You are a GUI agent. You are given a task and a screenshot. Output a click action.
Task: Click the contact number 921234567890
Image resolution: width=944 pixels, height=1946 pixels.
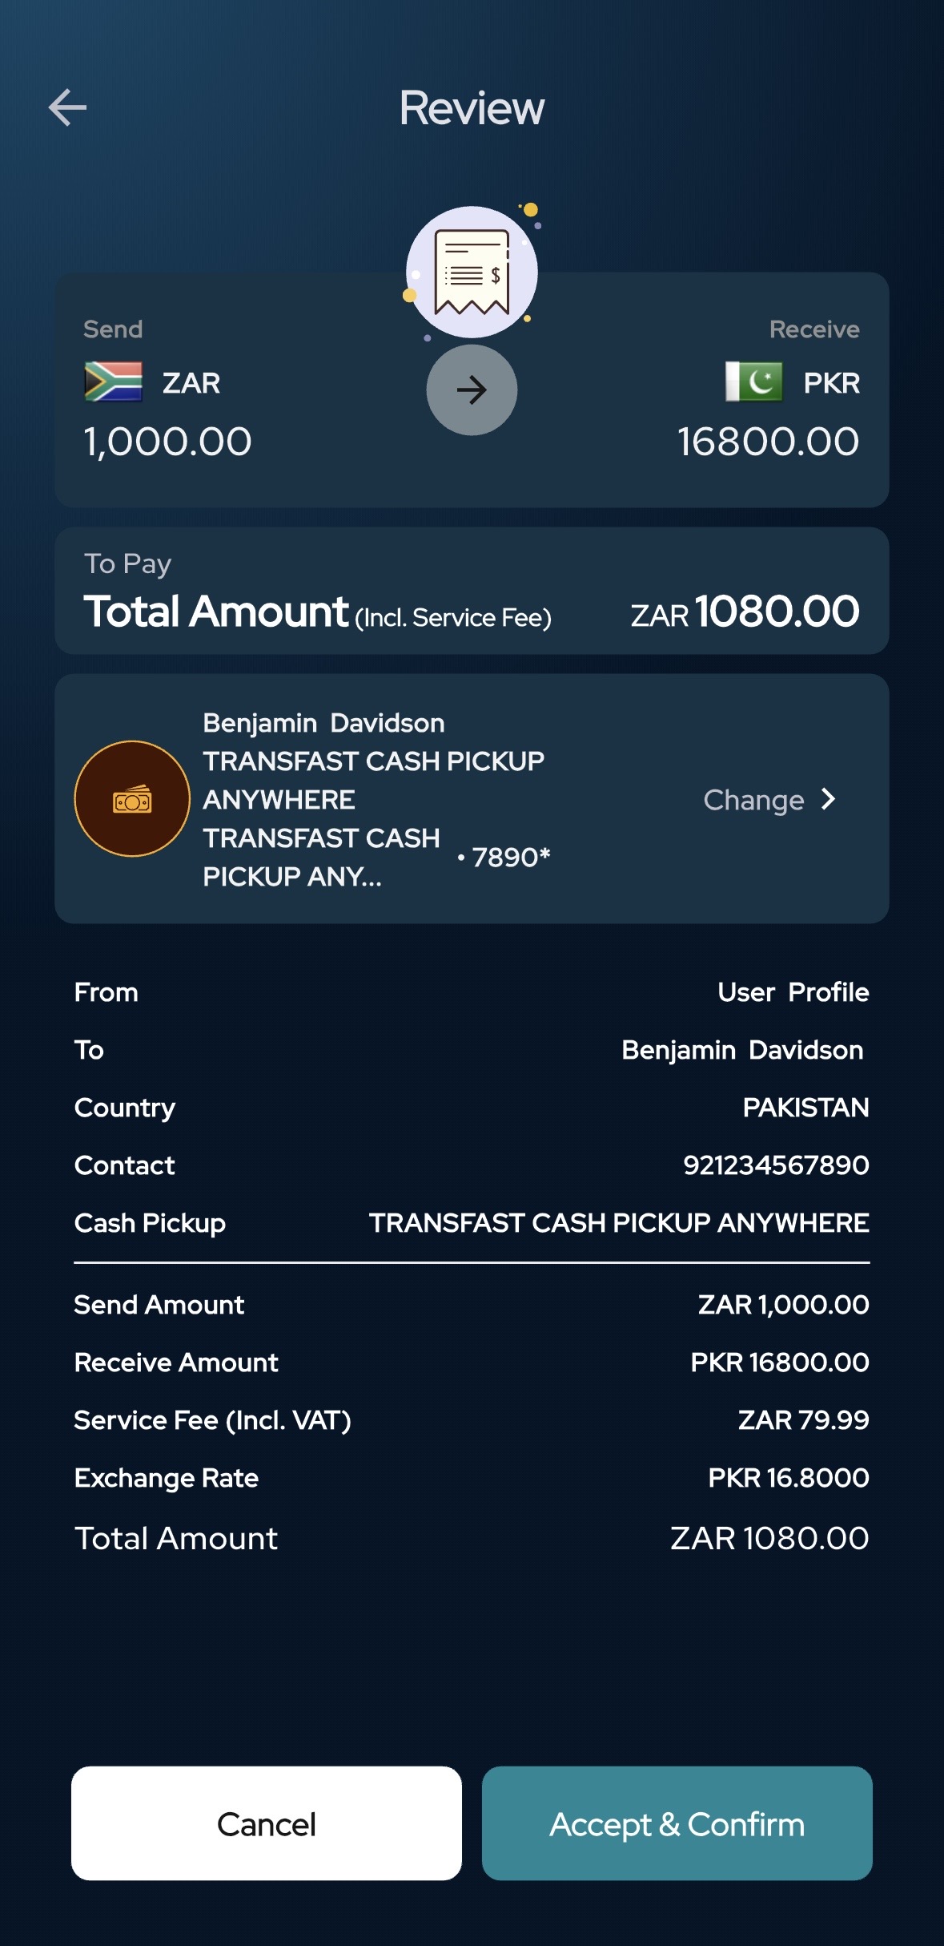pos(775,1165)
